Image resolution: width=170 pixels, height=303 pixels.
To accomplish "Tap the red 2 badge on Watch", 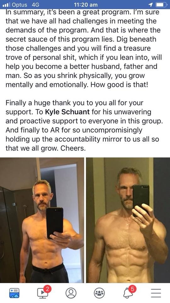I will tap(47, 289).
